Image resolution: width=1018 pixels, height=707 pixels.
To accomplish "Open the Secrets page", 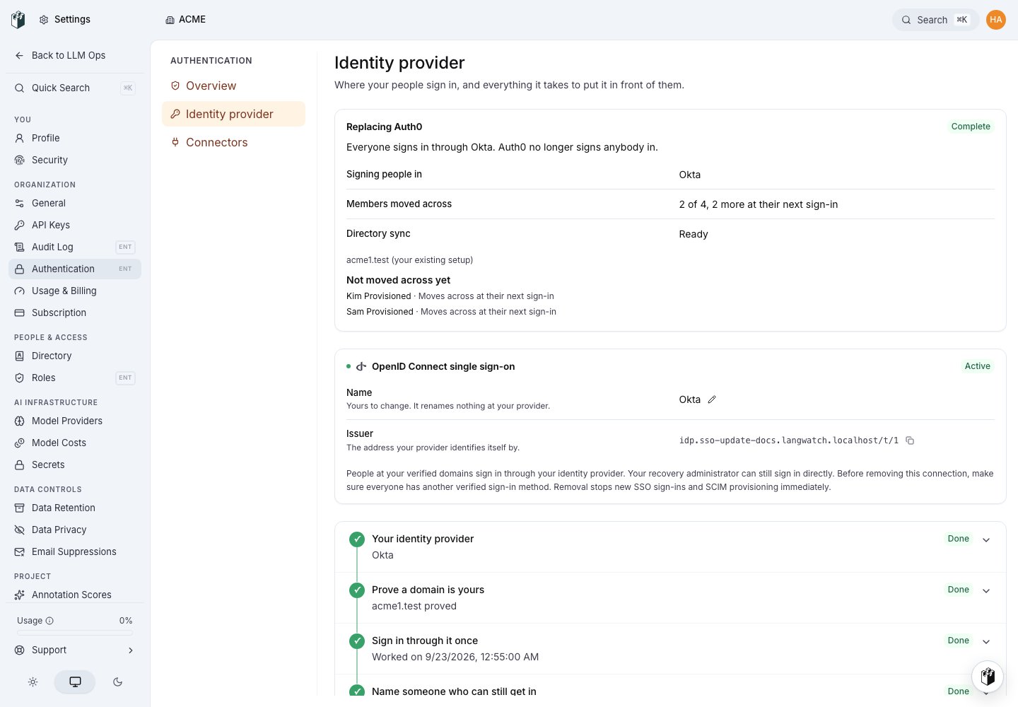I will click(75, 464).
